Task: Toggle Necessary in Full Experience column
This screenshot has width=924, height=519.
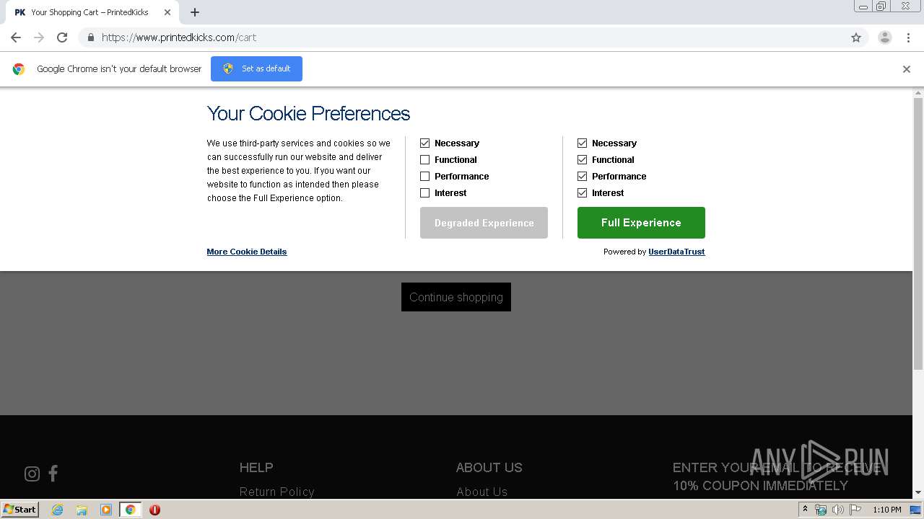Action: (x=582, y=143)
